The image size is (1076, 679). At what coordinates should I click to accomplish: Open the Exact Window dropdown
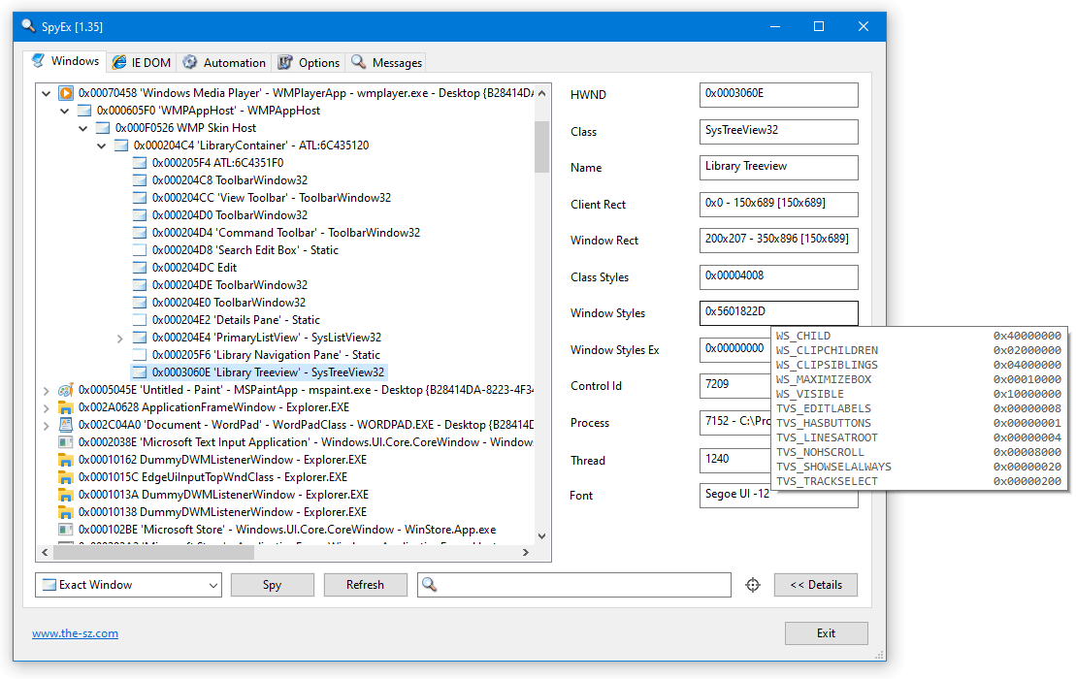click(213, 585)
